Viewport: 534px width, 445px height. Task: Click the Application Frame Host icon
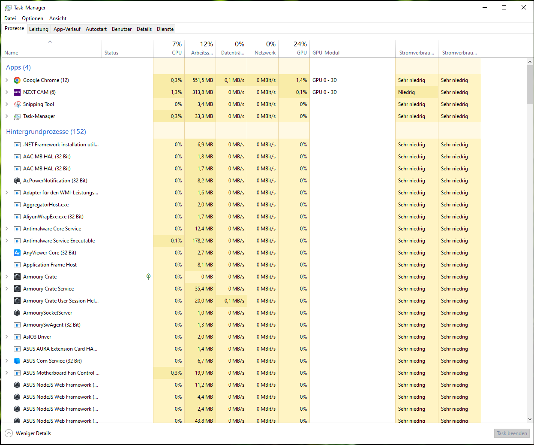click(17, 265)
